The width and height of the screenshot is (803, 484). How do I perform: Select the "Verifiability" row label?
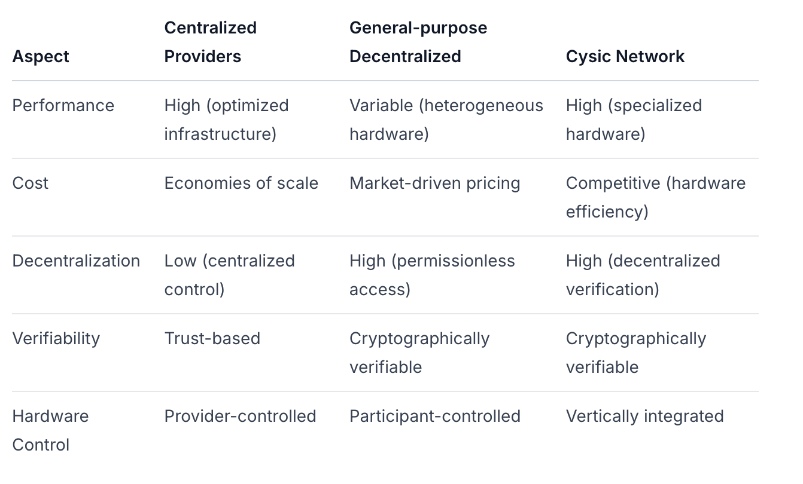point(56,339)
